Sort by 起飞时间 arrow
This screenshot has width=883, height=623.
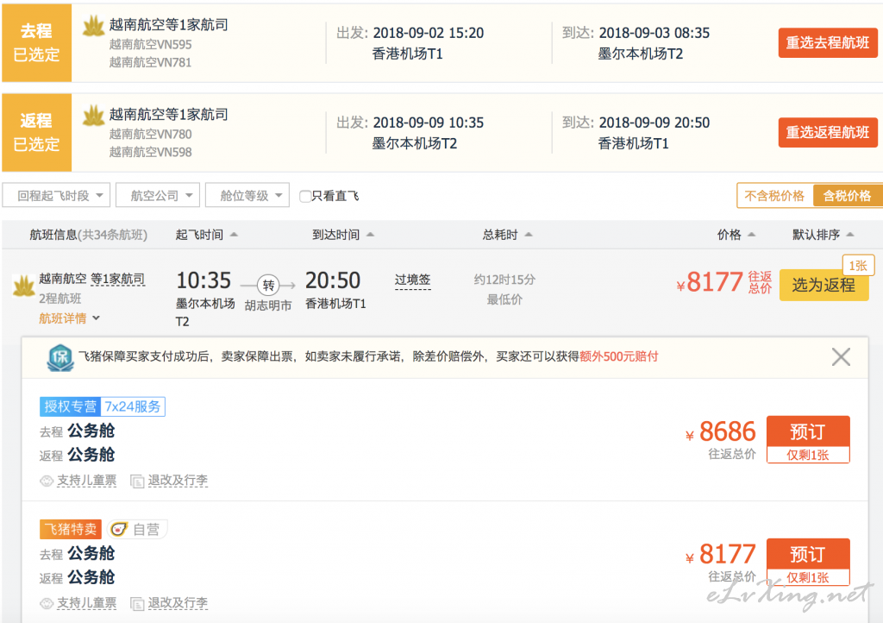234,235
